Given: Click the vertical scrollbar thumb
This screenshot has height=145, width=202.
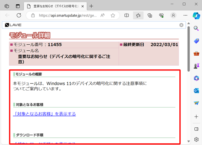Looking at the screenshot, I should pyautogui.click(x=189, y=49).
